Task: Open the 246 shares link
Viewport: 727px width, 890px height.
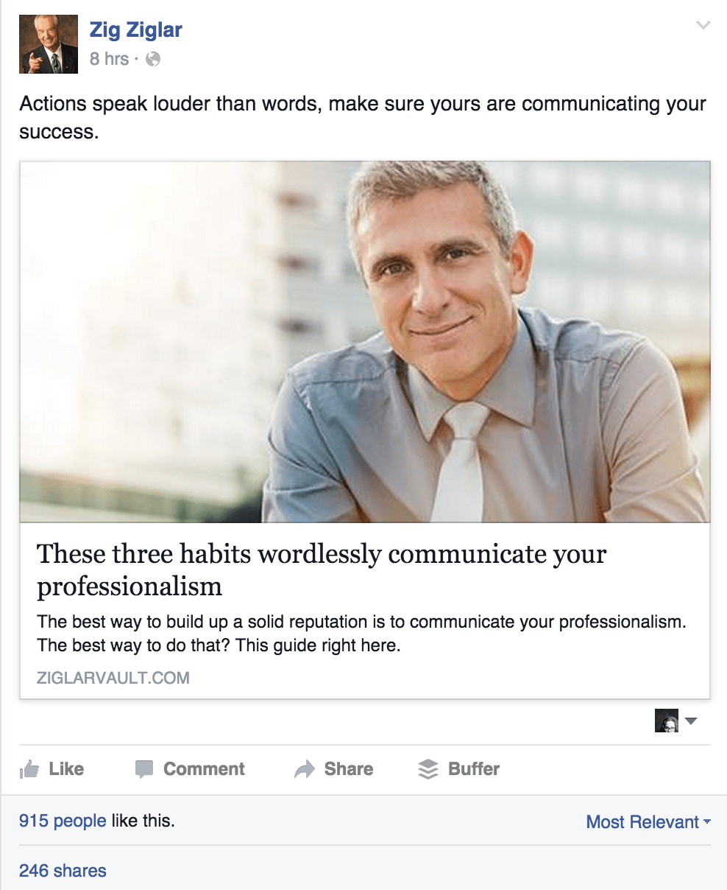Action: coord(63,871)
